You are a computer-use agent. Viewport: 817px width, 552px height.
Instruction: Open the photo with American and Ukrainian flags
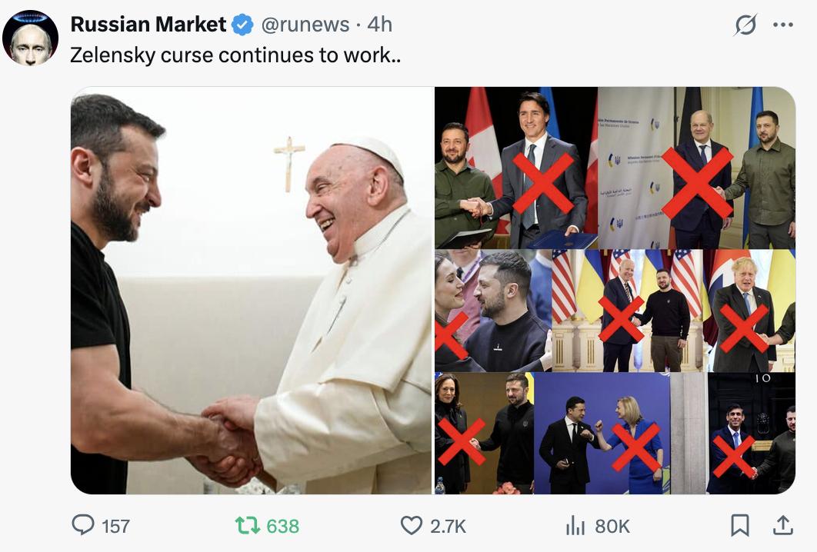pos(629,311)
